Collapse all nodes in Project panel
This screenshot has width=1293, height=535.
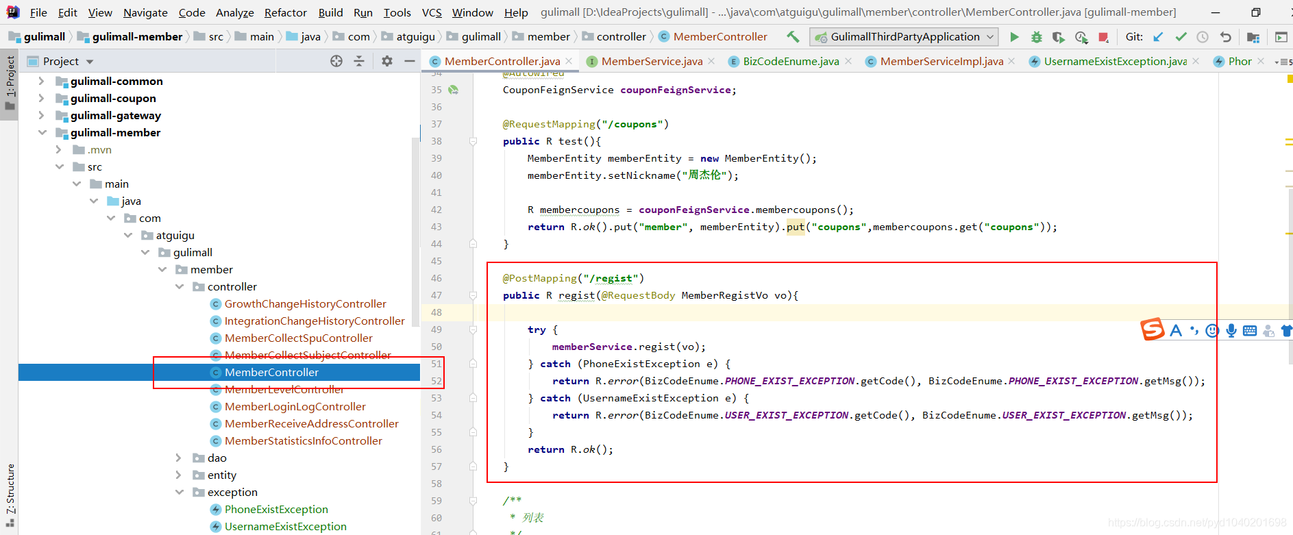[x=359, y=61]
